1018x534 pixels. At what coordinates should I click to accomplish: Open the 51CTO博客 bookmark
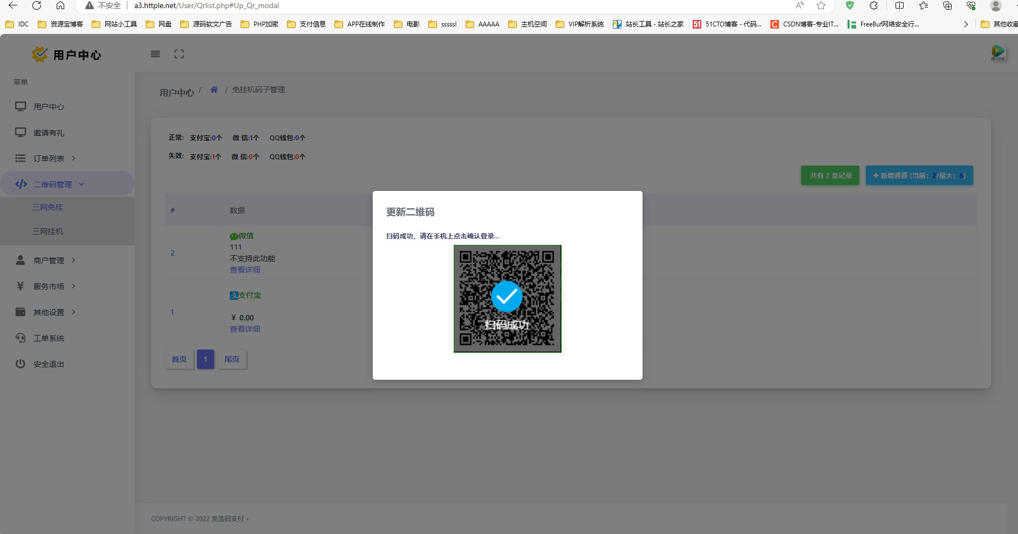coord(727,24)
